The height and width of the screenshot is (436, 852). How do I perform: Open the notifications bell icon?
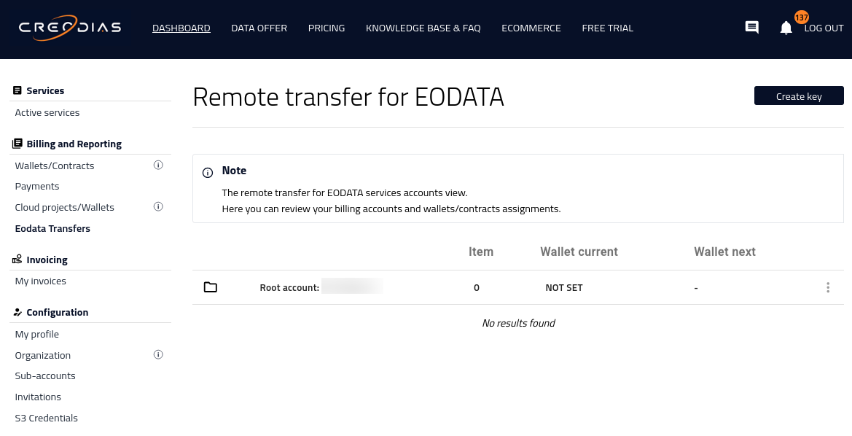tap(786, 28)
